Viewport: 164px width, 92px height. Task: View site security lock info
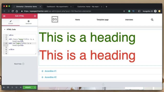pos(22,11)
